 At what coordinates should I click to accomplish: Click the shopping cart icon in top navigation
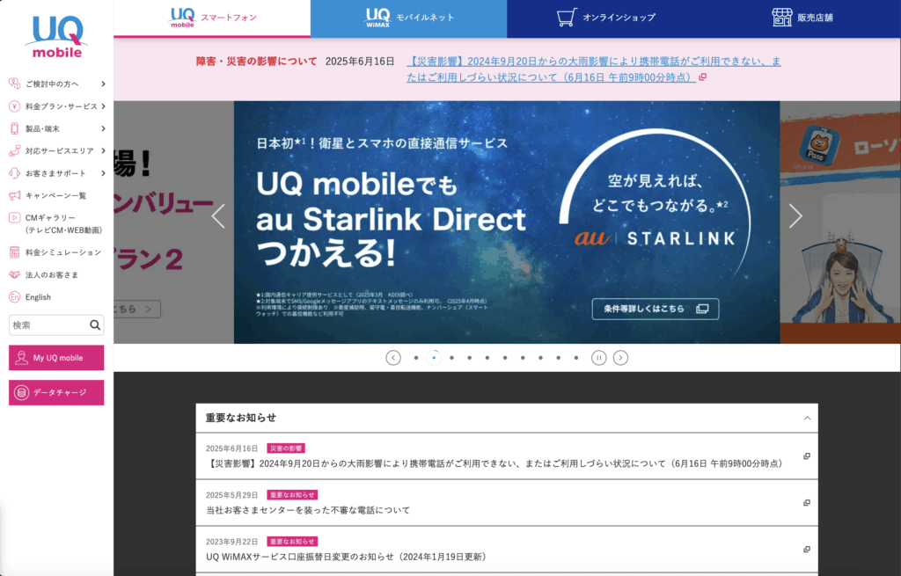pos(567,18)
